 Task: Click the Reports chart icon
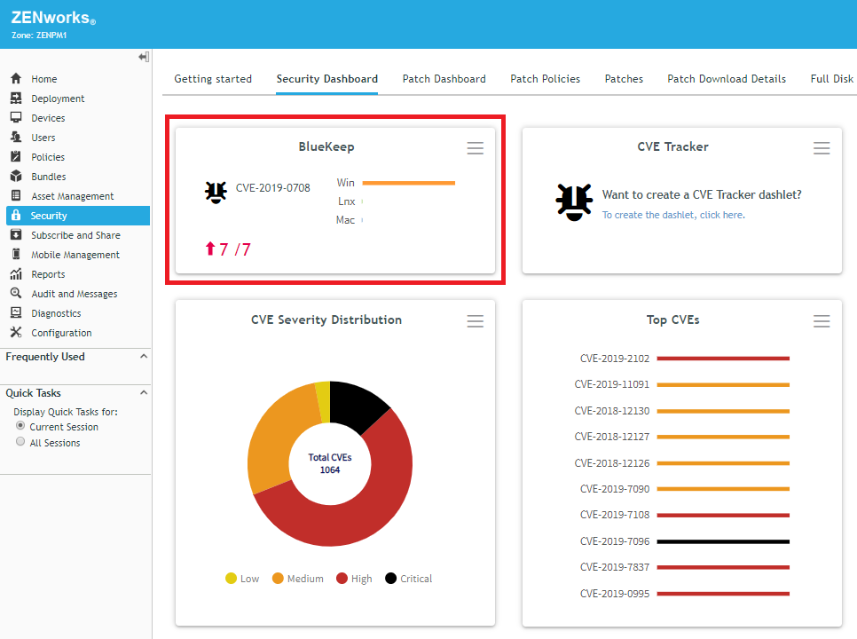coord(16,274)
